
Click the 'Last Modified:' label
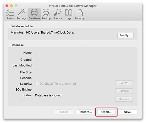(22, 65)
